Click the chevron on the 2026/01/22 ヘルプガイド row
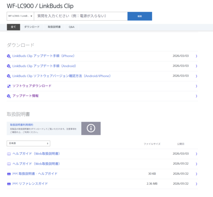Image resolution: width=213 pixels, height=197 pixels. 196,164
